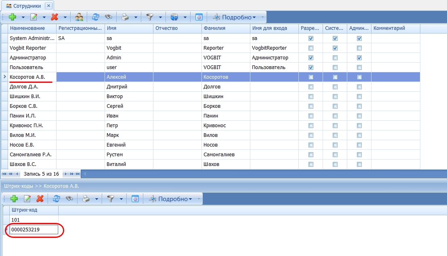Screen dimensions: 447x256
Task: Open the dropdown arrow next to add icon in top toolbar
Action: [23, 17]
